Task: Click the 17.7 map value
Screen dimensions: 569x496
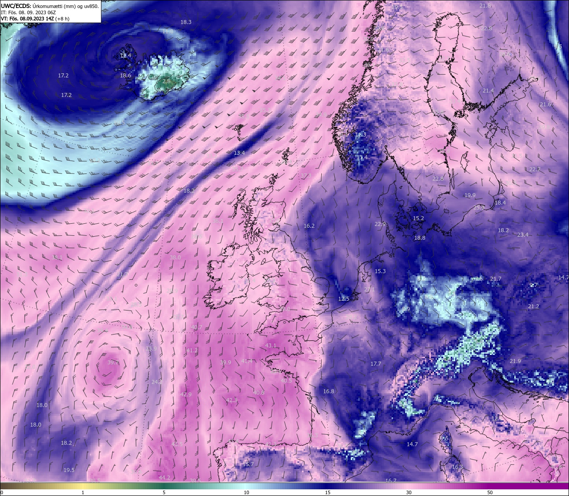Action: click(376, 363)
